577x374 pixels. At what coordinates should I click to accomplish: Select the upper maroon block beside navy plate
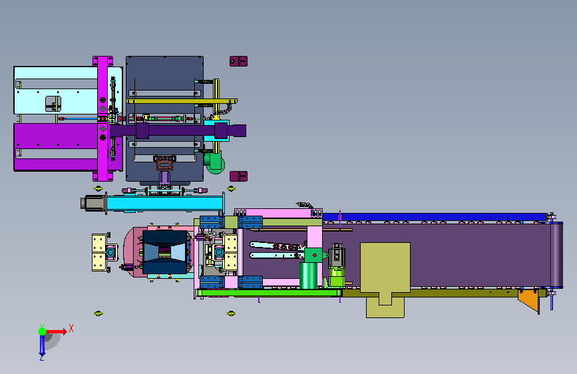238,61
